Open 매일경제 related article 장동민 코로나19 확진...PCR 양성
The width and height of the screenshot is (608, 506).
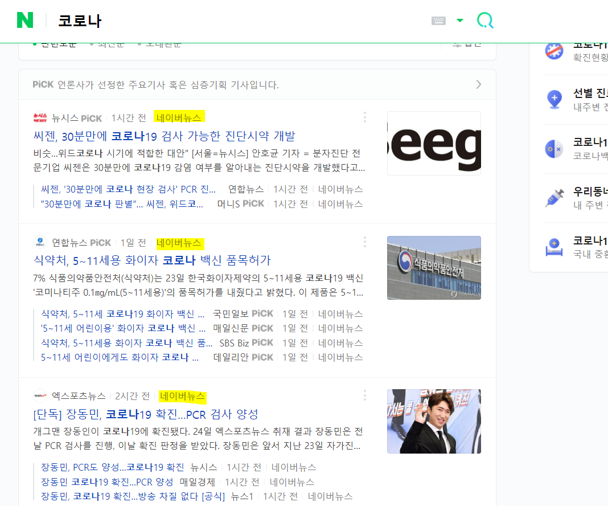click(x=107, y=482)
